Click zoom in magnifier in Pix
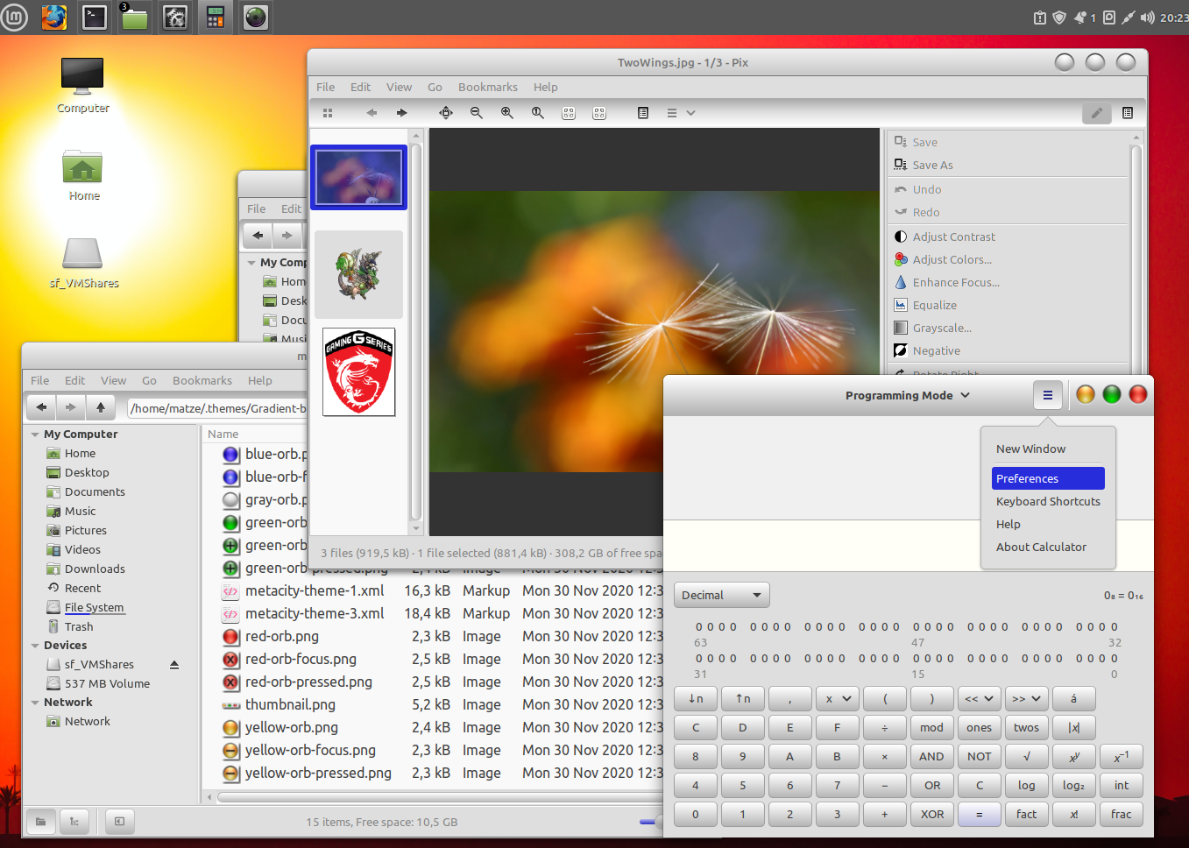The height and width of the screenshot is (848, 1189). (x=507, y=113)
